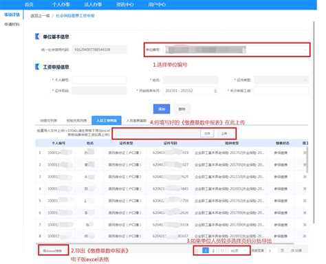Open the 单位编号 dropdown
The height and width of the screenshot is (264, 326).
coord(236,49)
